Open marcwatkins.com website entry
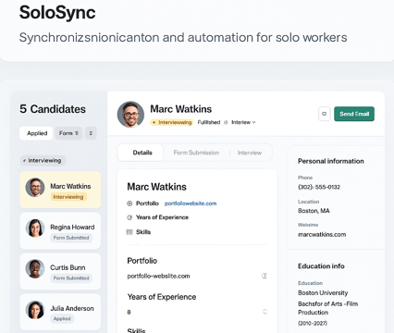 point(322,234)
